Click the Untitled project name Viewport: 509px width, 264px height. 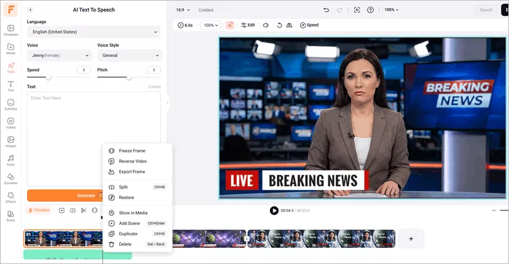206,10
